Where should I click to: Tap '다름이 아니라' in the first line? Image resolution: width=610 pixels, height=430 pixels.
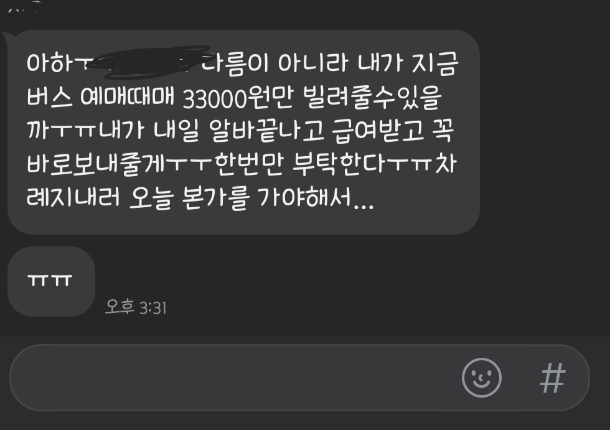[273, 63]
